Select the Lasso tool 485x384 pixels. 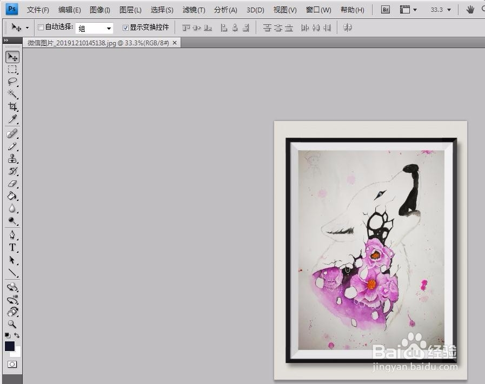click(x=12, y=82)
